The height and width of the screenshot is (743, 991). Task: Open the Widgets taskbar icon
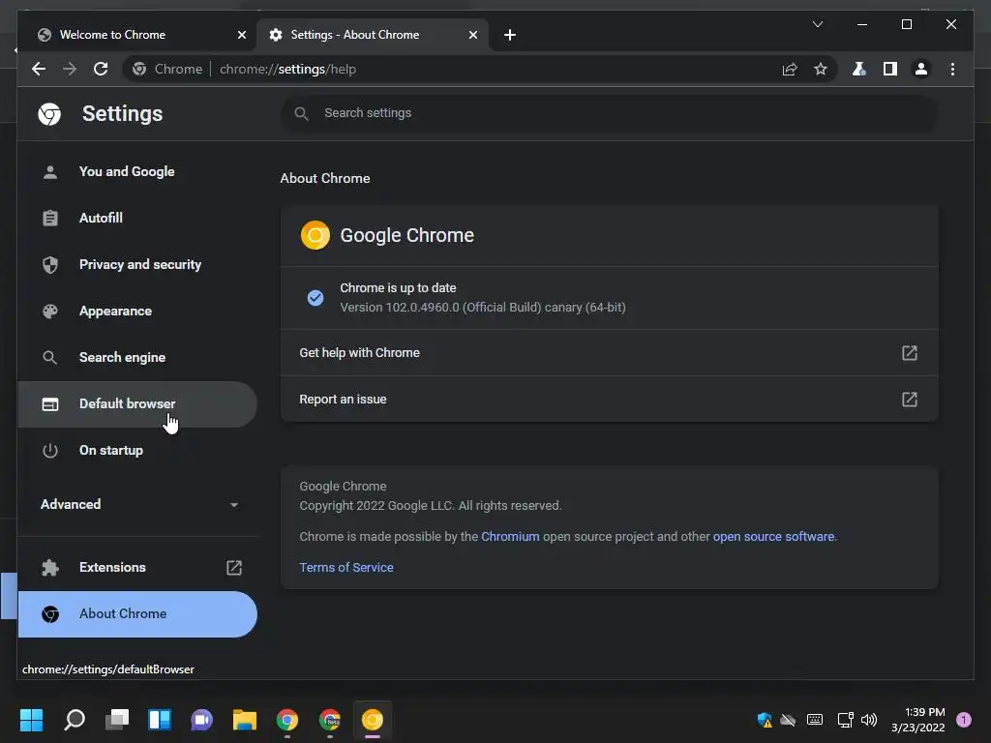(x=160, y=720)
